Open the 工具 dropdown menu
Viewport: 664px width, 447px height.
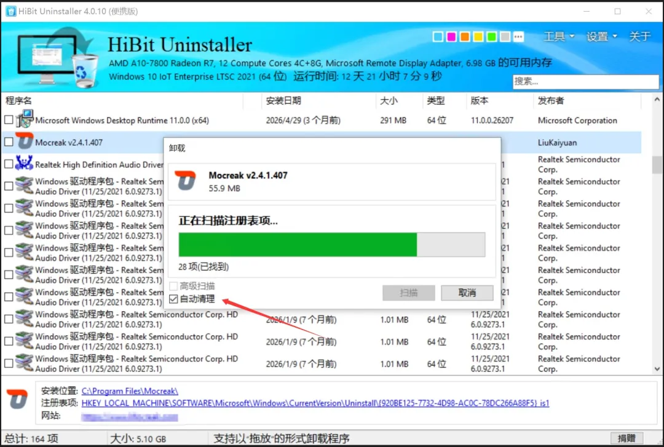(x=558, y=36)
